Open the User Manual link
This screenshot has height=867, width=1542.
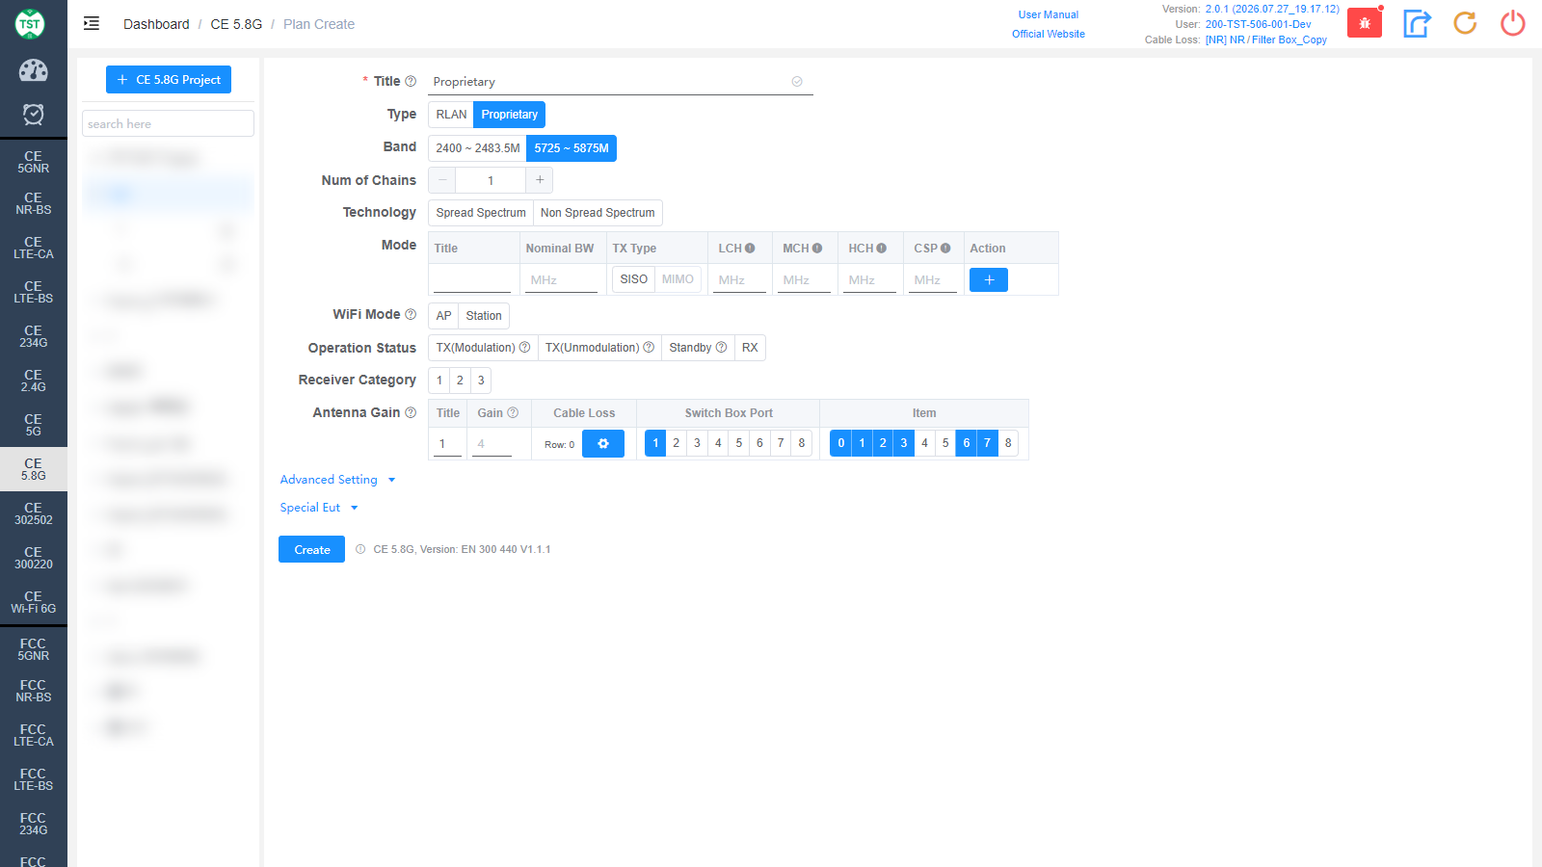pyautogui.click(x=1049, y=14)
